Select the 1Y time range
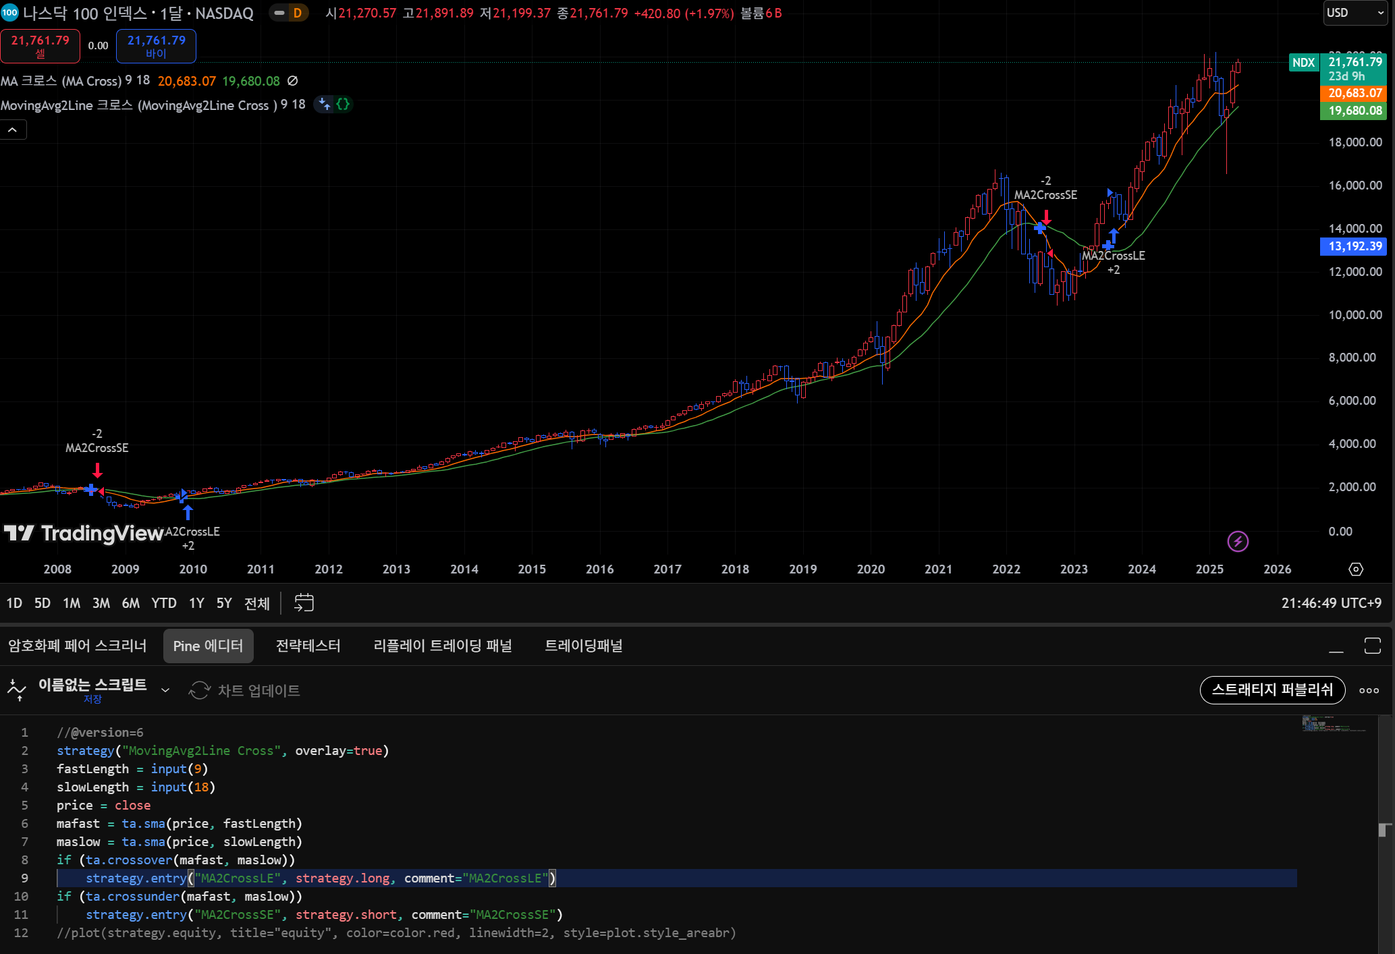This screenshot has width=1395, height=954. pos(196,603)
